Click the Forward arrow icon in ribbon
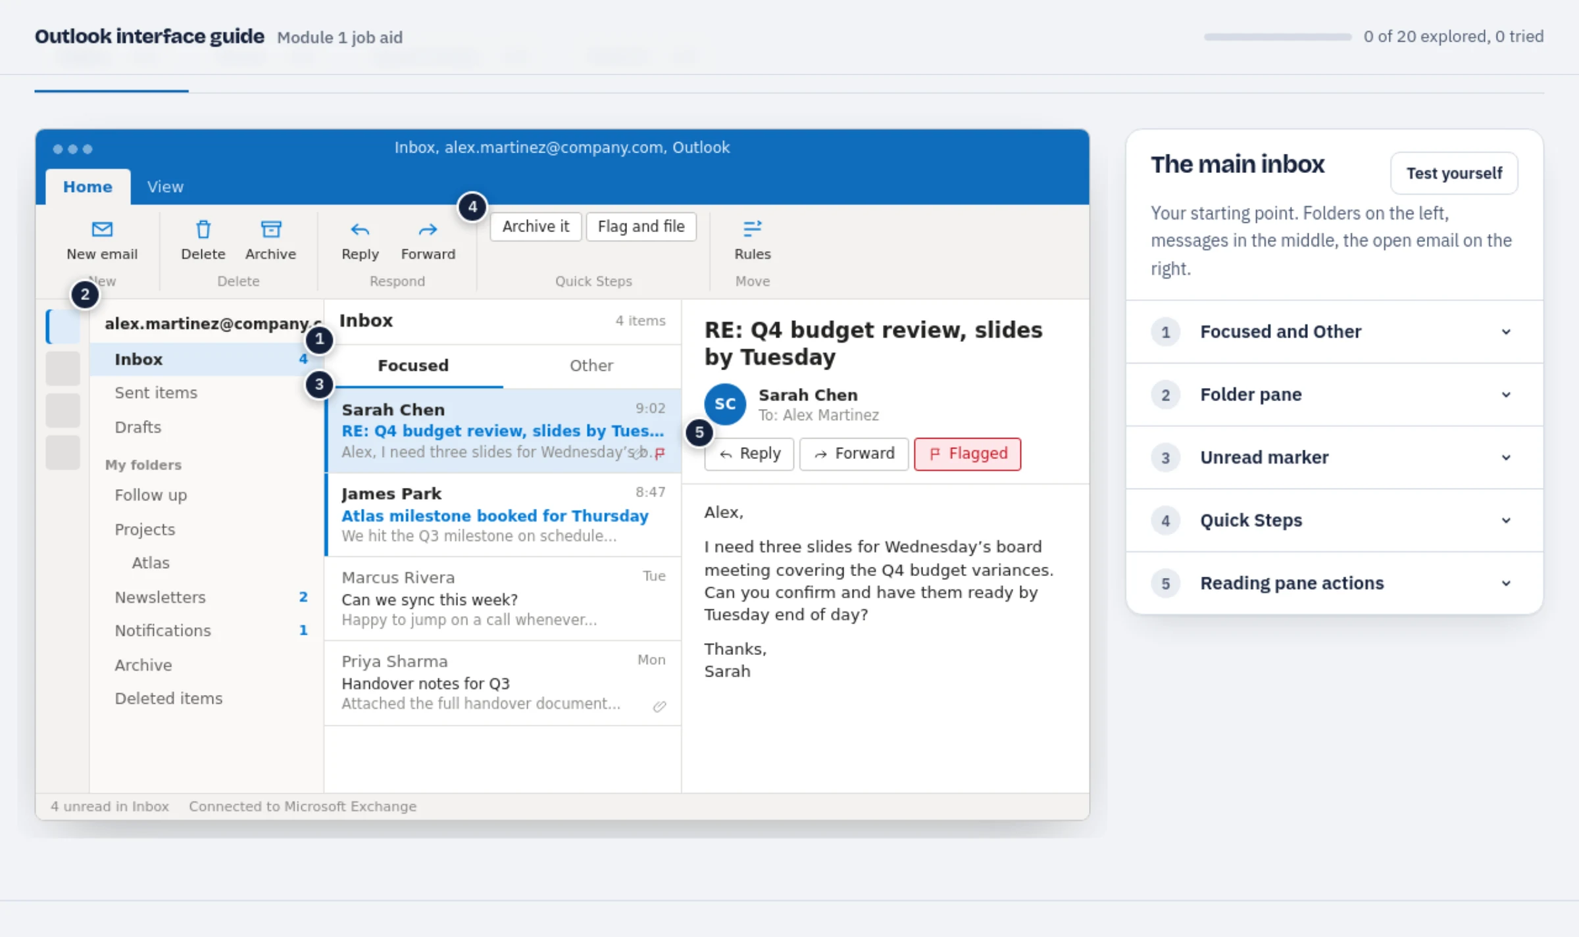 (428, 229)
